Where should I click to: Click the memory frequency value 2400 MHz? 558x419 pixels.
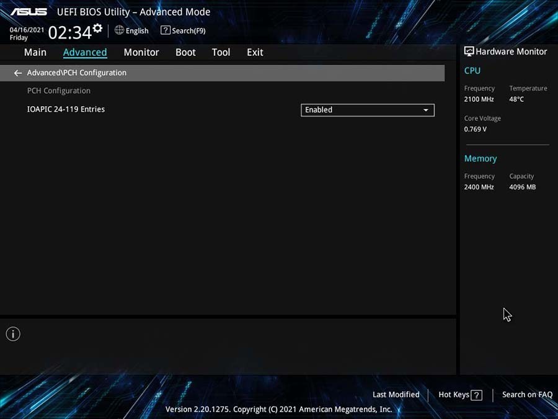click(479, 187)
